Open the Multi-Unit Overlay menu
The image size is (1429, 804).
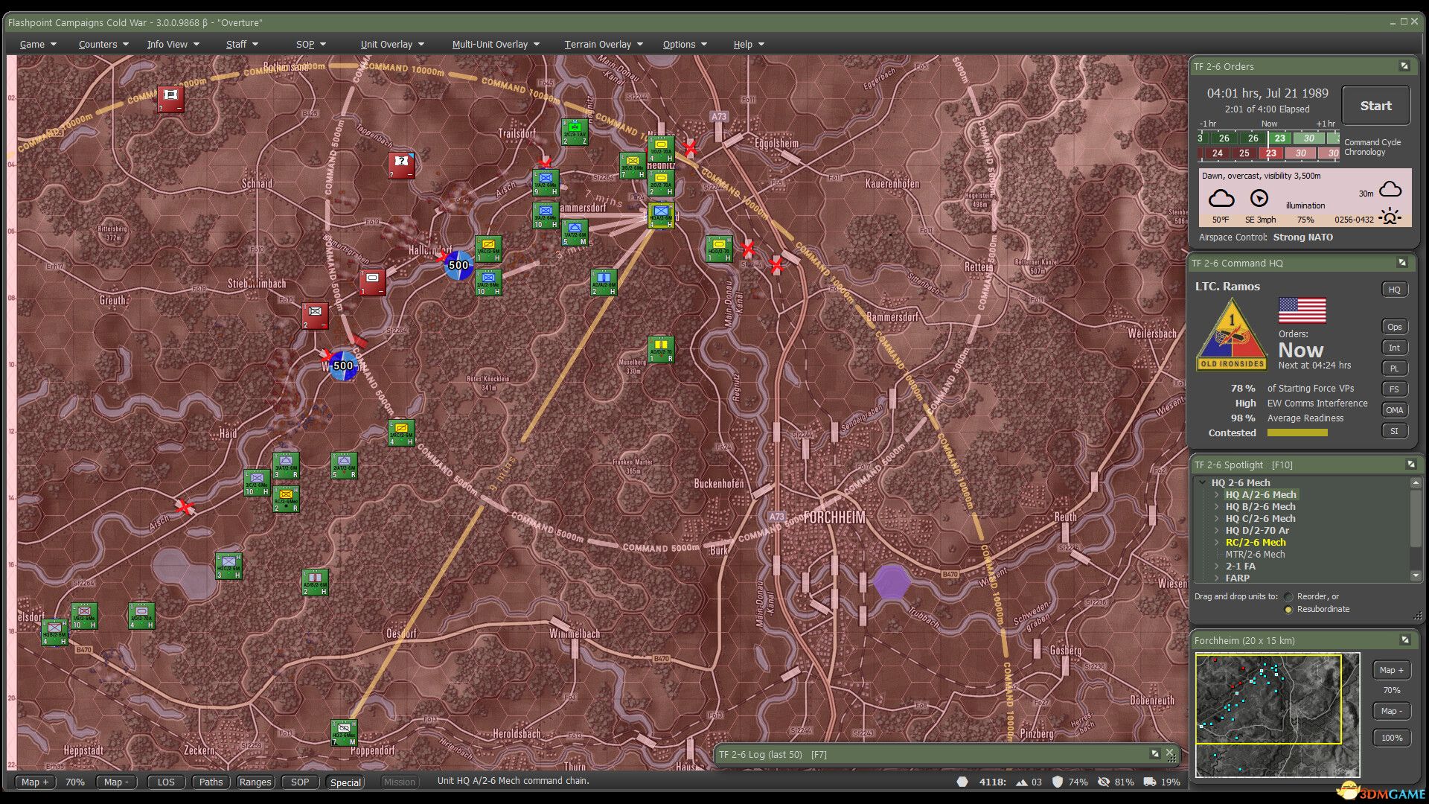(491, 44)
